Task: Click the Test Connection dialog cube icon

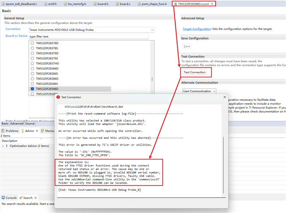Action: pyautogui.click(x=58, y=97)
